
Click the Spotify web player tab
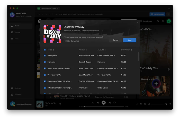[x=48, y=8]
